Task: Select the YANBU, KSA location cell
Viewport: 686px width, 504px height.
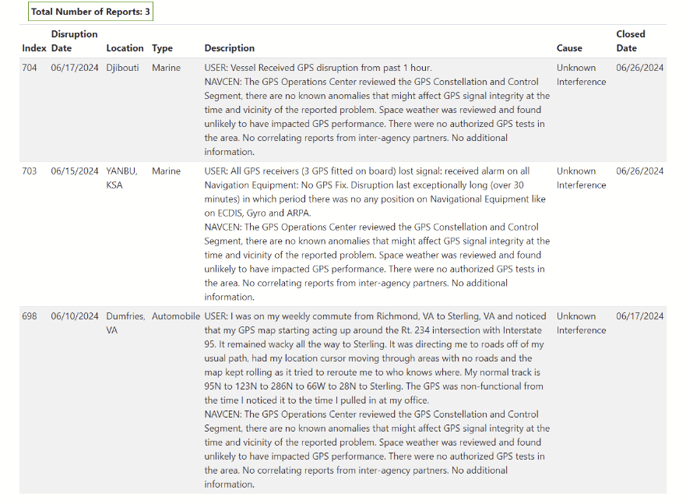Action: coord(124,178)
